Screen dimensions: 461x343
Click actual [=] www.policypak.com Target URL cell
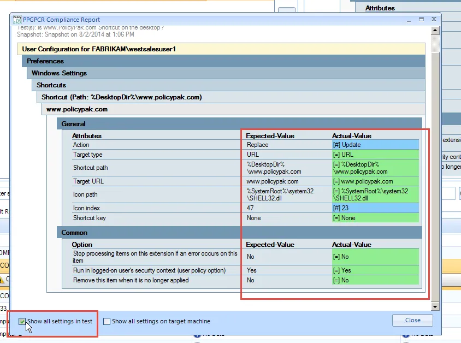pyautogui.click(x=375, y=181)
